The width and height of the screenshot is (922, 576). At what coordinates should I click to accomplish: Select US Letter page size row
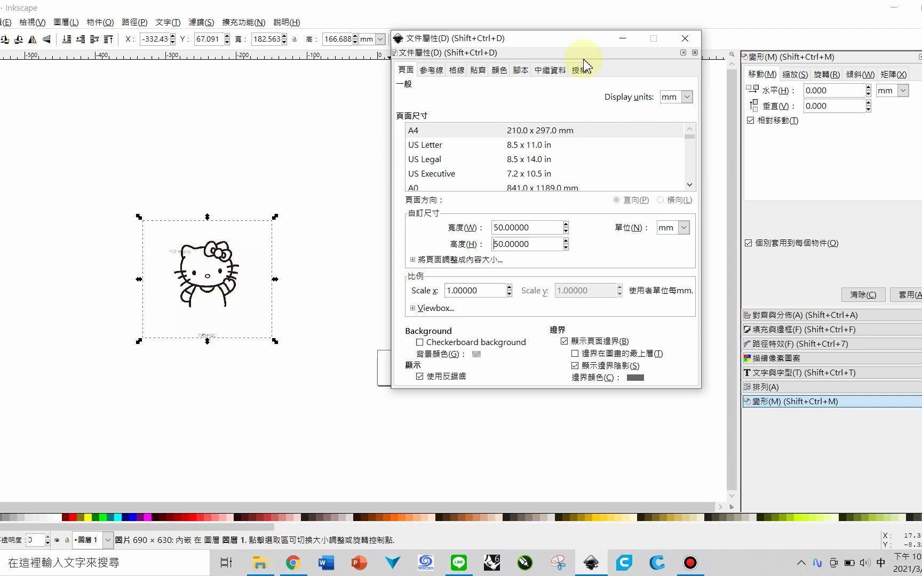(544, 145)
